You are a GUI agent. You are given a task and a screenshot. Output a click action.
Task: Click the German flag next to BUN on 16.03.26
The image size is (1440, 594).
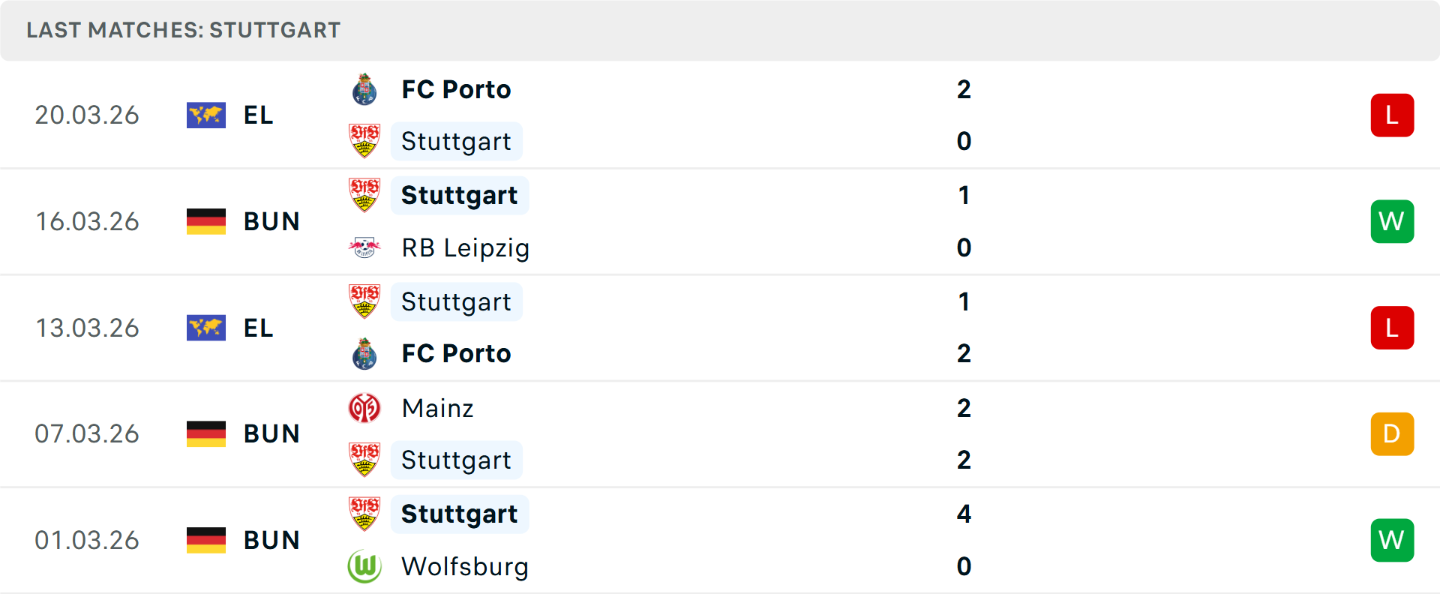point(206,221)
